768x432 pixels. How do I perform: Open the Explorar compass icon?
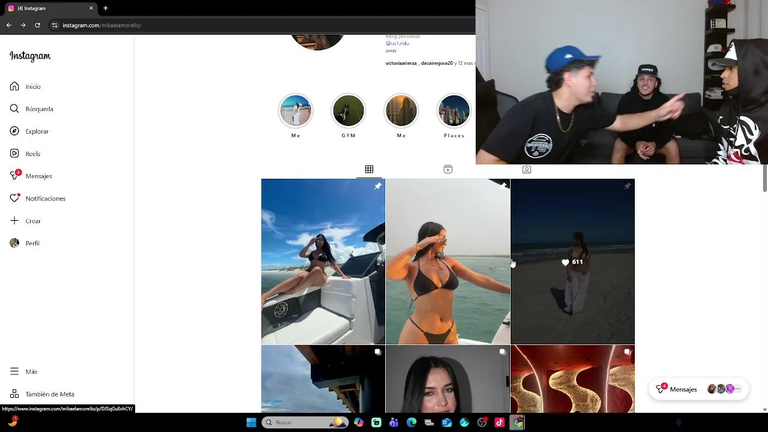pos(14,131)
